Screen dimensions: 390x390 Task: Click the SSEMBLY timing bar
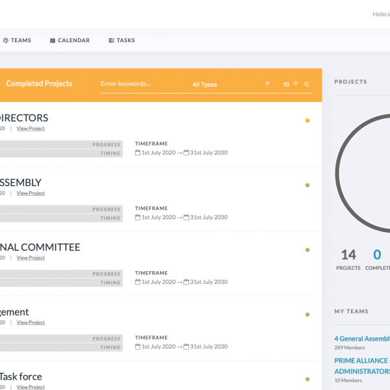61,218
